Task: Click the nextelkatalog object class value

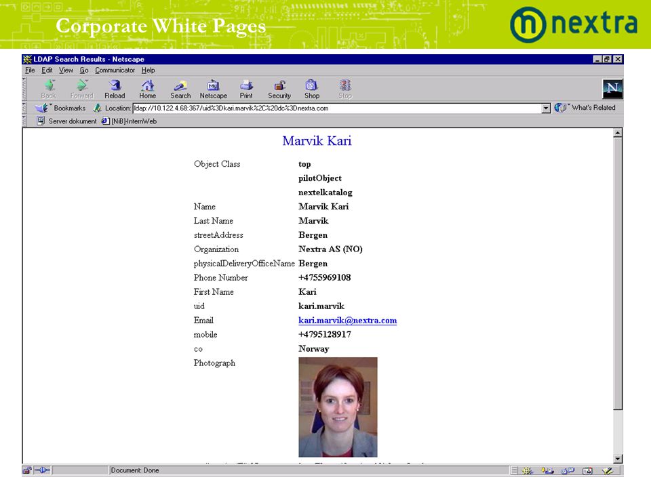Action: coord(325,192)
